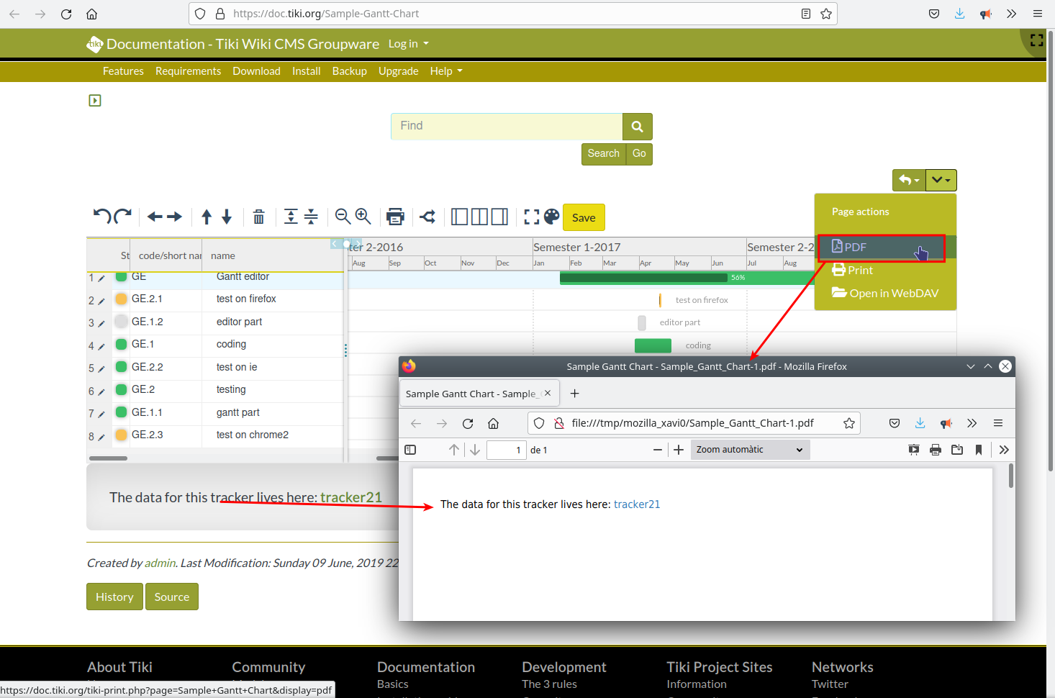This screenshot has height=698, width=1055.
Task: Open Zoom automàtic dropdown
Action: point(750,450)
